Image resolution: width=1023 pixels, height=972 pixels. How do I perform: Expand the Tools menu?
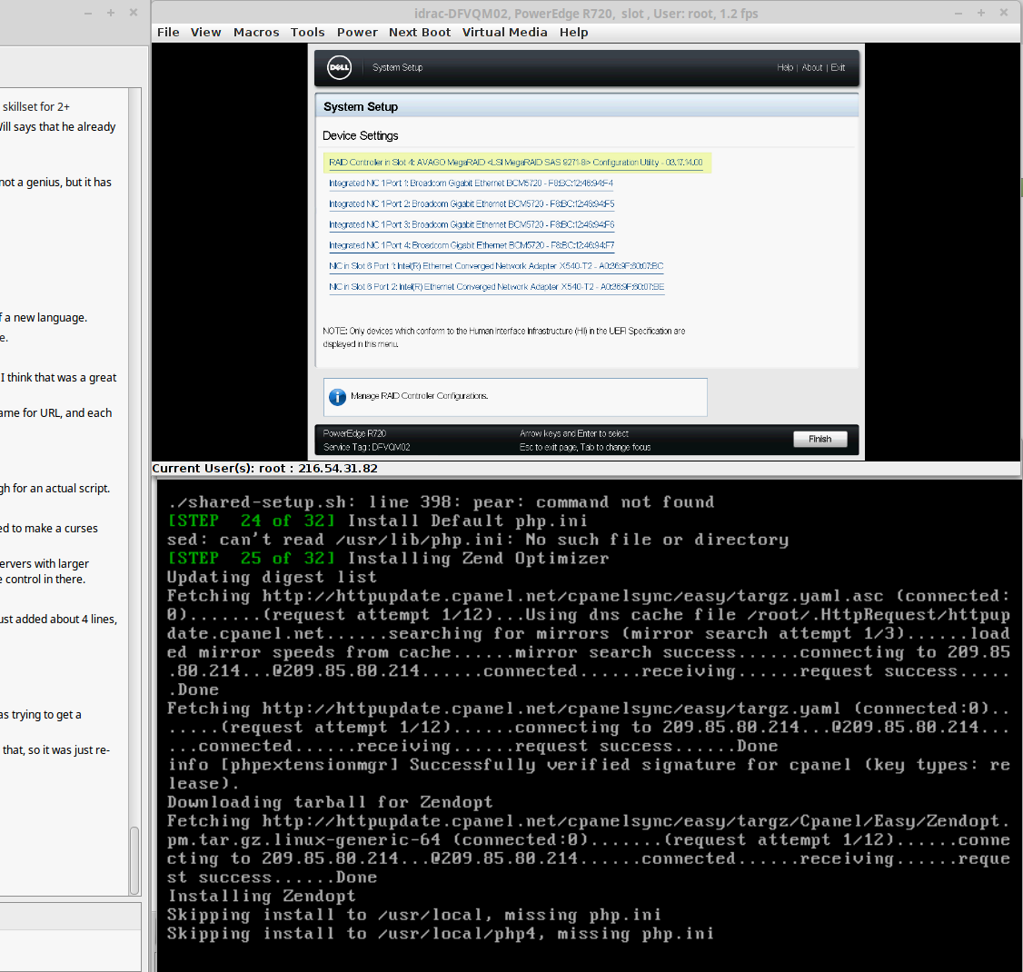coord(307,32)
